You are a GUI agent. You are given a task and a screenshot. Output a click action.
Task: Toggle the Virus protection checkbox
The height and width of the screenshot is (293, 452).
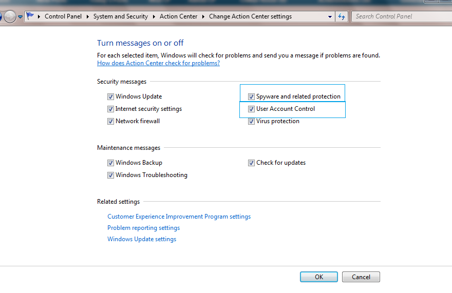coord(251,121)
